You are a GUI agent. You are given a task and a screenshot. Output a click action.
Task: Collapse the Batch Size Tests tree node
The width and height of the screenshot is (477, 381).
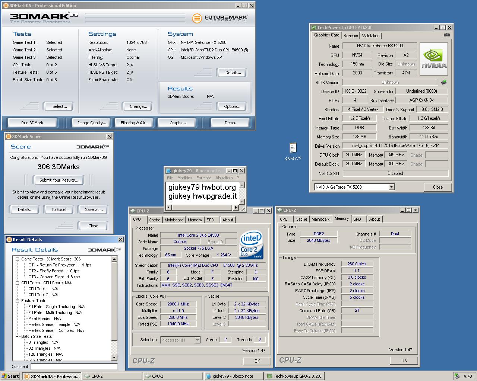coord(17,336)
